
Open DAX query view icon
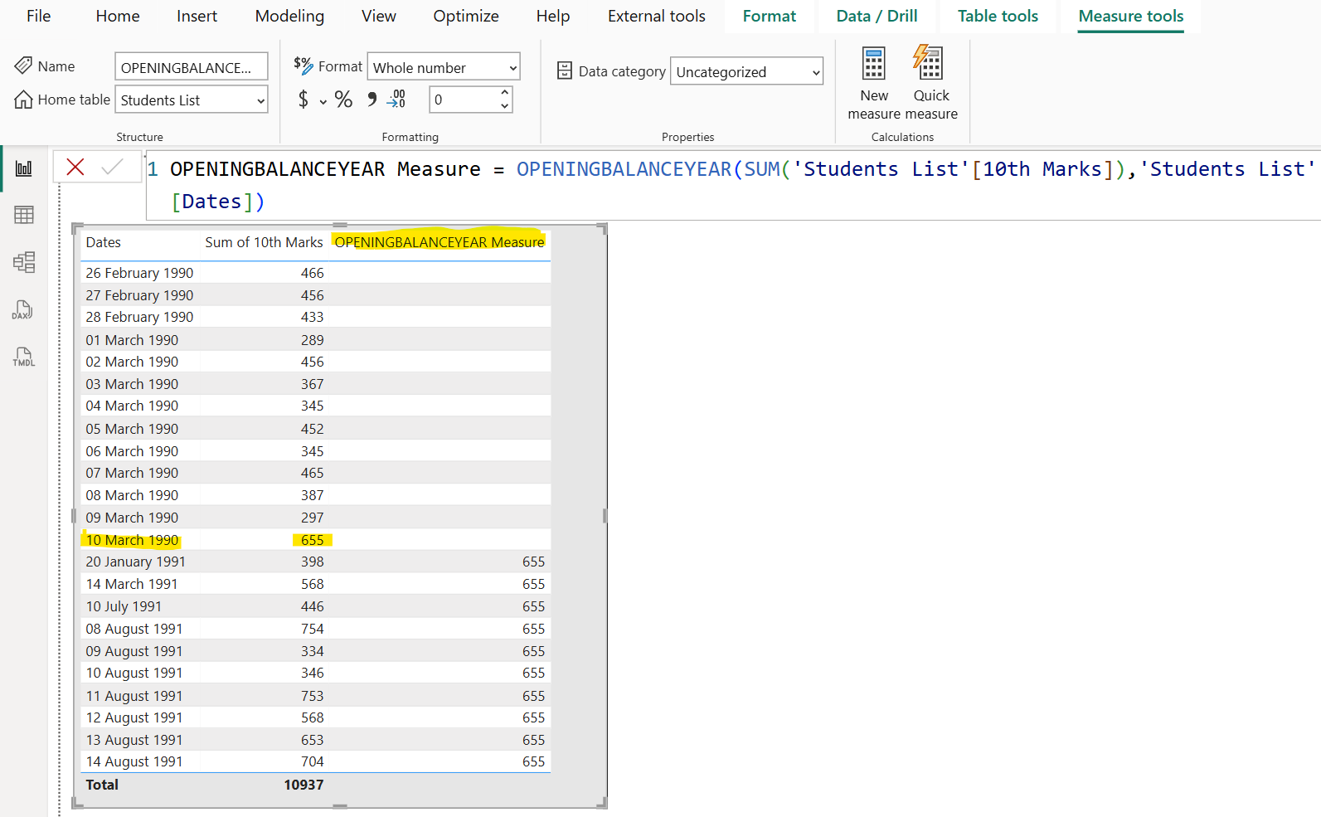[x=22, y=310]
